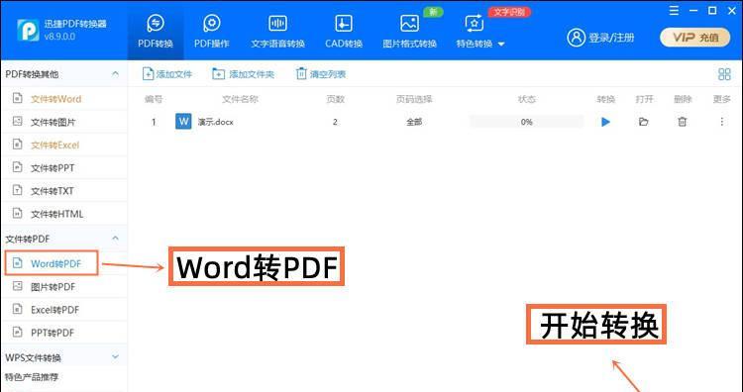Screen dimensions: 743x392
Task: Click the 0% progress bar
Action: [526, 122]
